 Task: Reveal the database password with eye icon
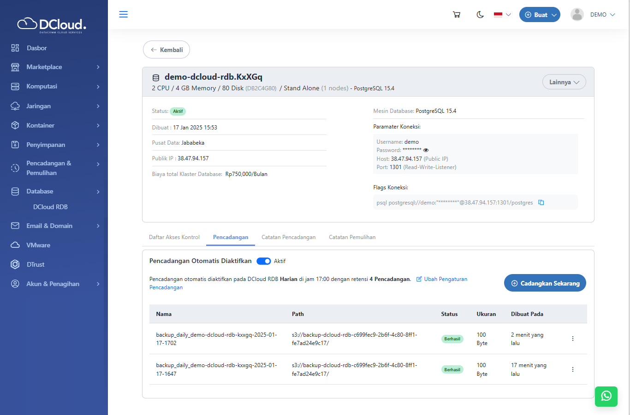pyautogui.click(x=426, y=150)
